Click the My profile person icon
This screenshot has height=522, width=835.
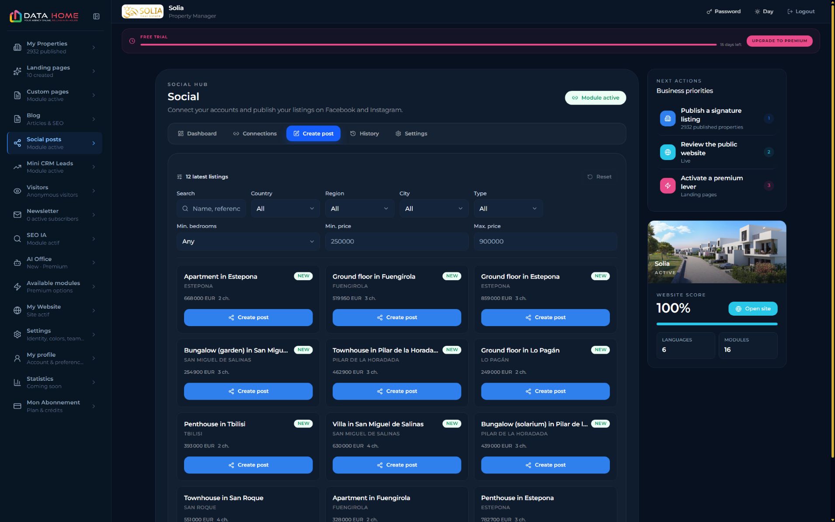17,358
